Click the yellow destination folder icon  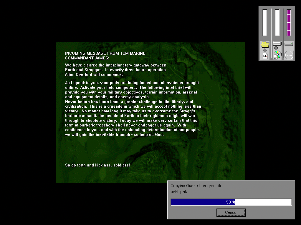[265, 45]
